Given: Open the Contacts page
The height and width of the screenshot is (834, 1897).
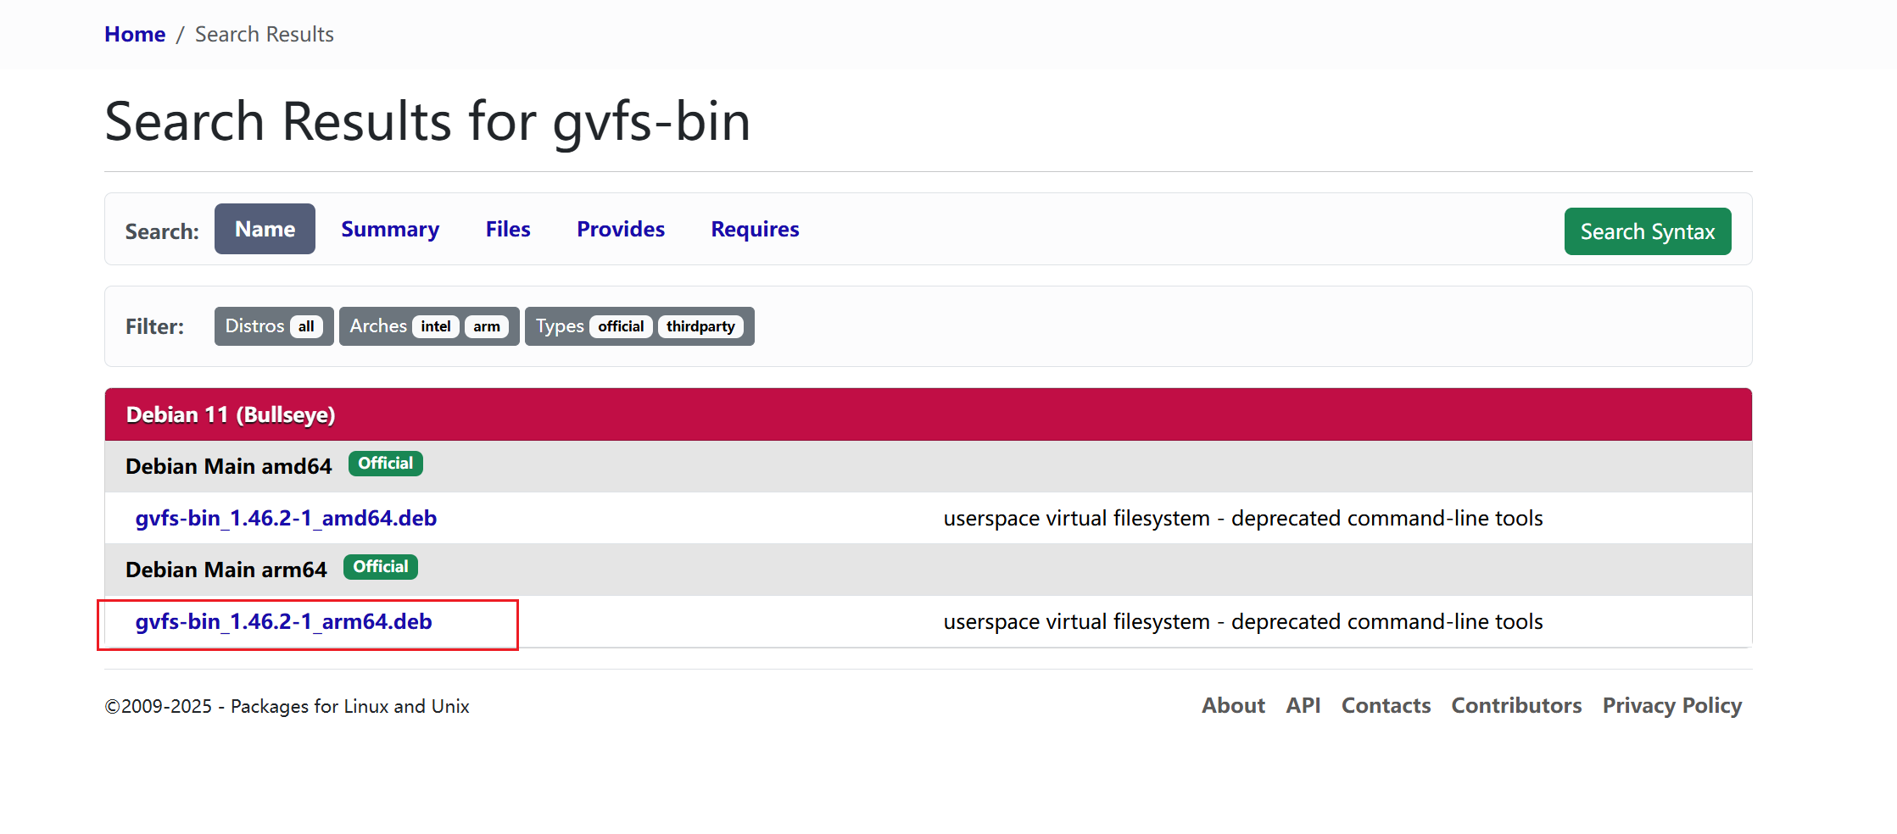Looking at the screenshot, I should click(x=1386, y=705).
